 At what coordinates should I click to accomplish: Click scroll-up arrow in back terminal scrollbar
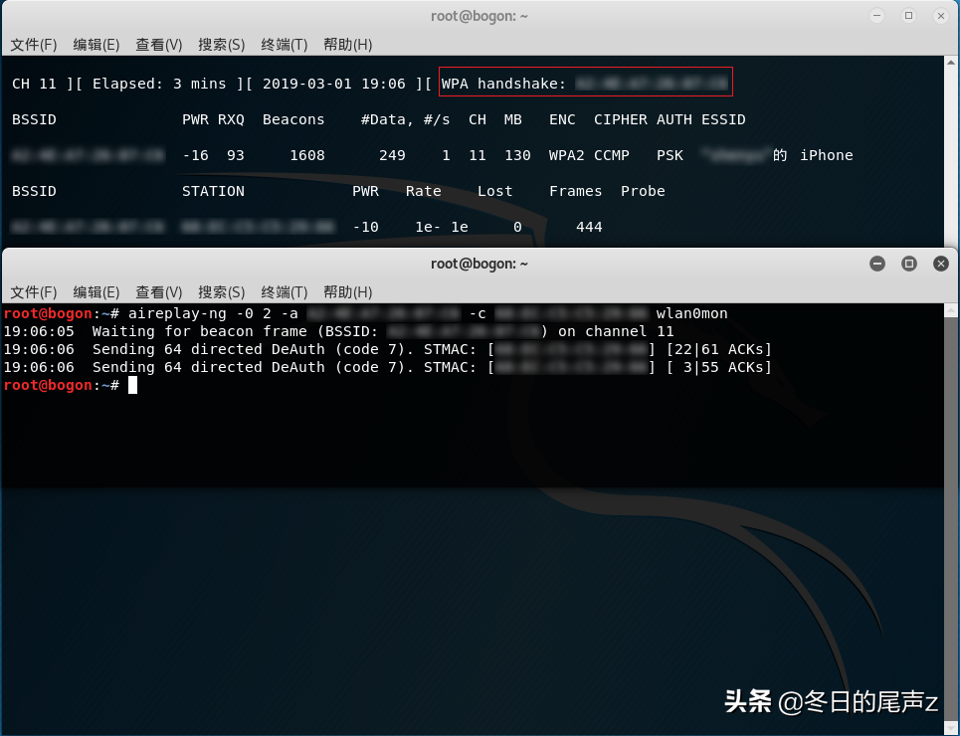[951, 63]
